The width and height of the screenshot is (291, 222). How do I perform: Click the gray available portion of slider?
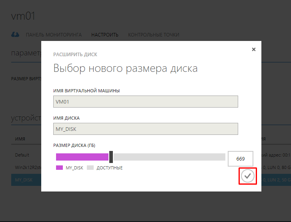(169, 157)
